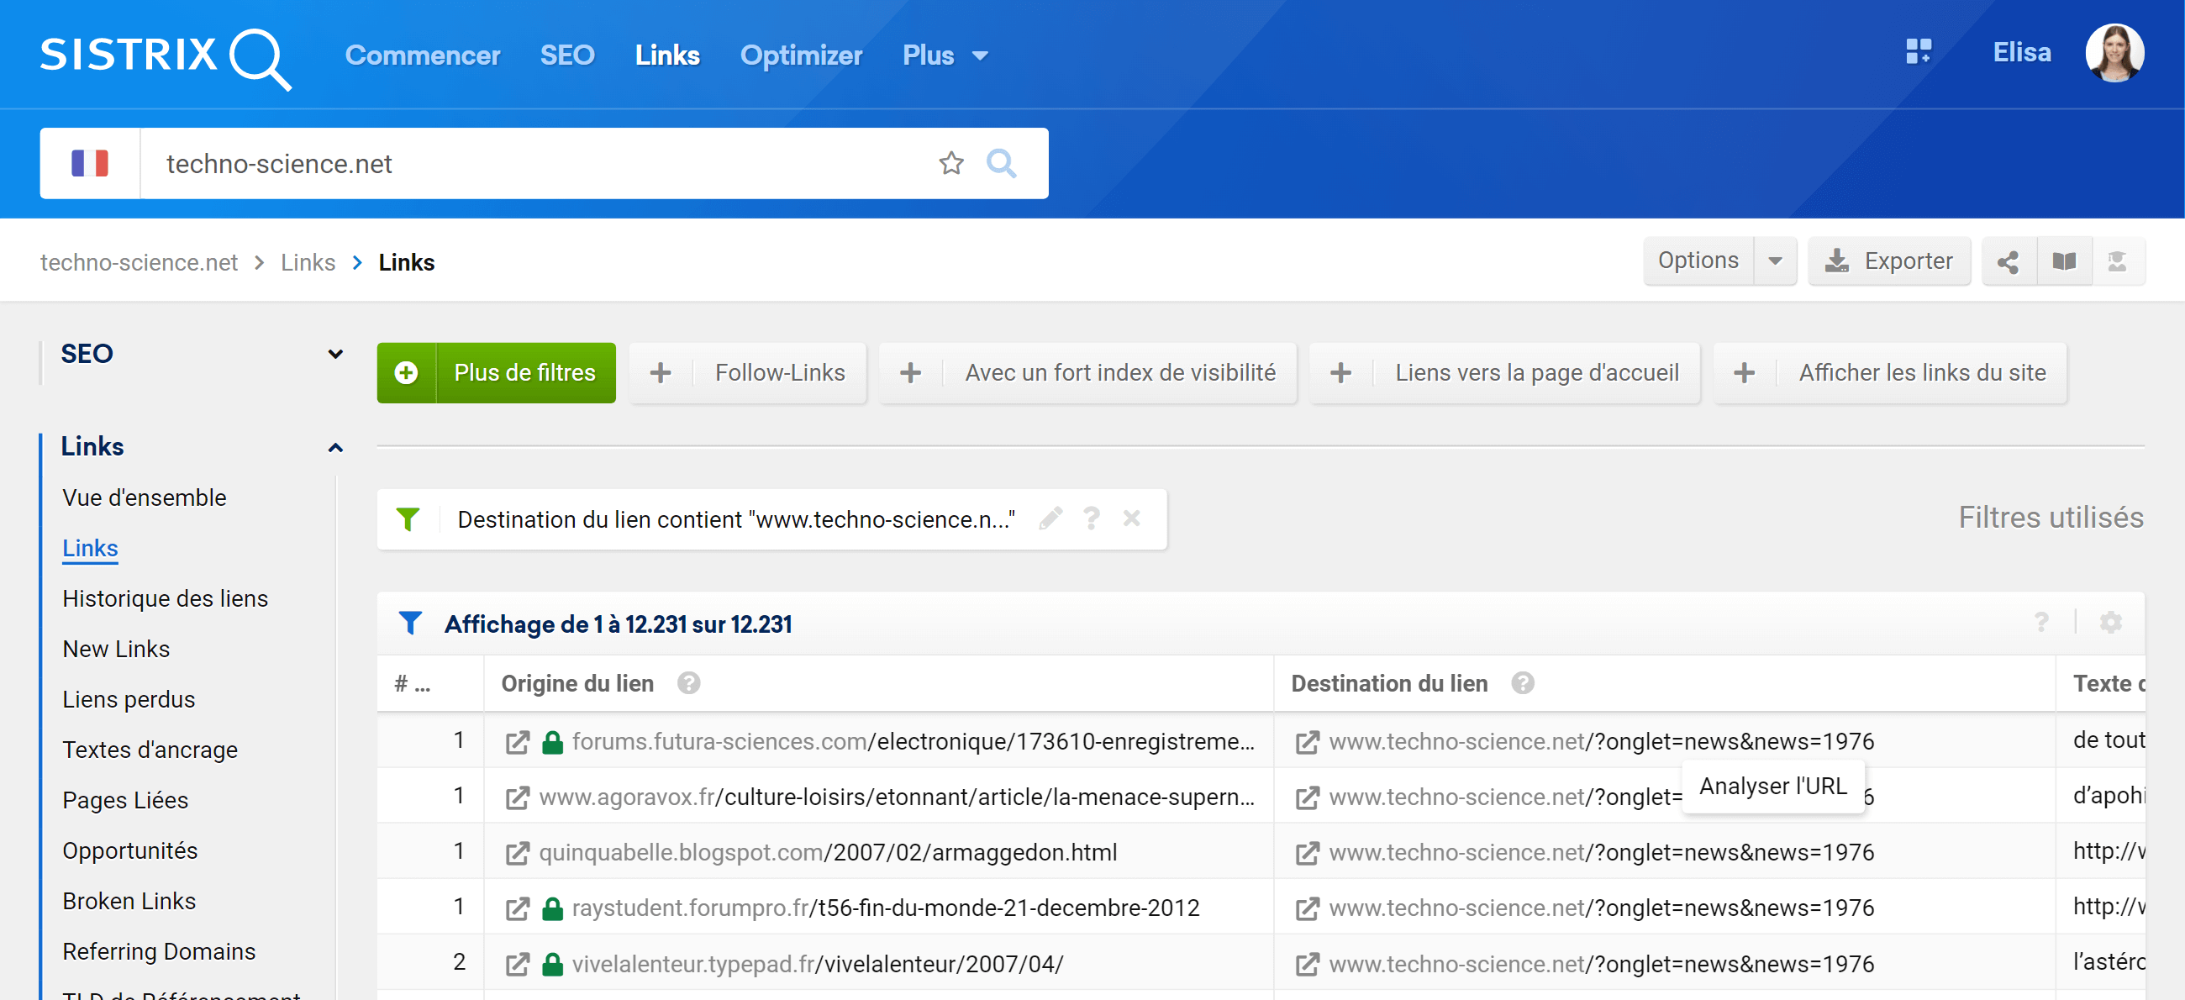Click the Exporter button

(x=1889, y=261)
